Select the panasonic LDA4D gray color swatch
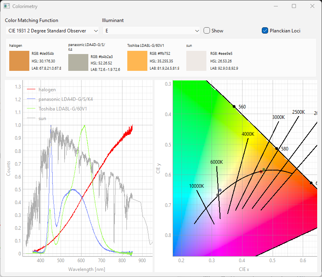The width and height of the screenshot is (322, 277). 78,63
